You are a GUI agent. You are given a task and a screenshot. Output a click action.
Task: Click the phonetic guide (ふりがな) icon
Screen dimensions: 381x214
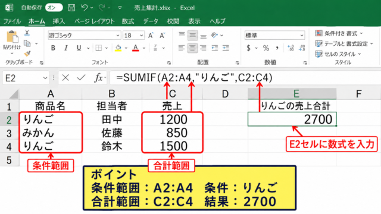[155, 48]
